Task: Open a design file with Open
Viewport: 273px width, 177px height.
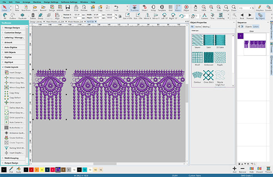Action: click(x=35, y=8)
